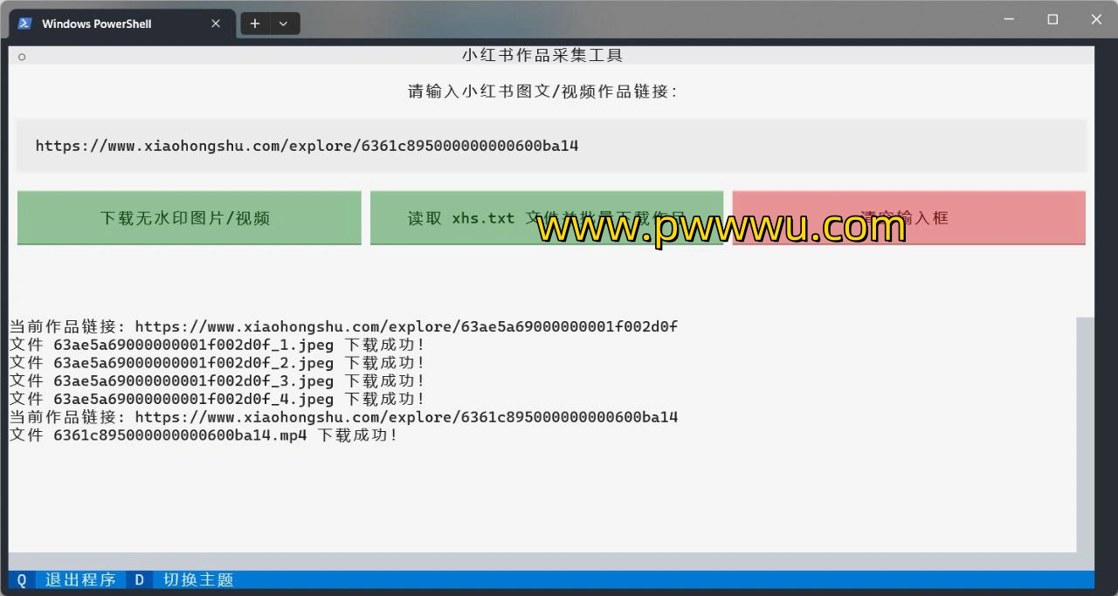Click the vertical scrollbar of the log
The width and height of the screenshot is (1118, 596).
pos(1085,435)
